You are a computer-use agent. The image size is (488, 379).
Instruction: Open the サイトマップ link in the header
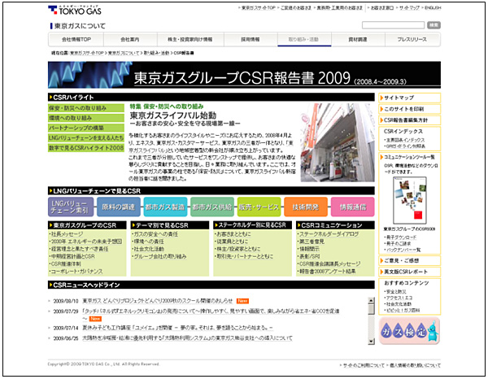pos(410,8)
